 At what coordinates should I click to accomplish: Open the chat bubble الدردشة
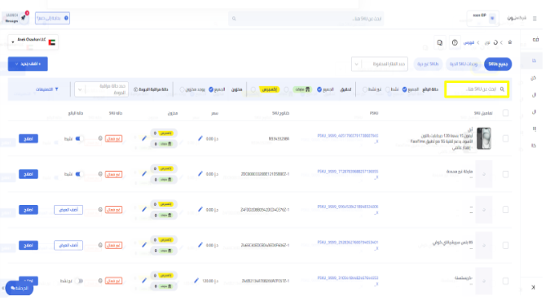(x=20, y=288)
